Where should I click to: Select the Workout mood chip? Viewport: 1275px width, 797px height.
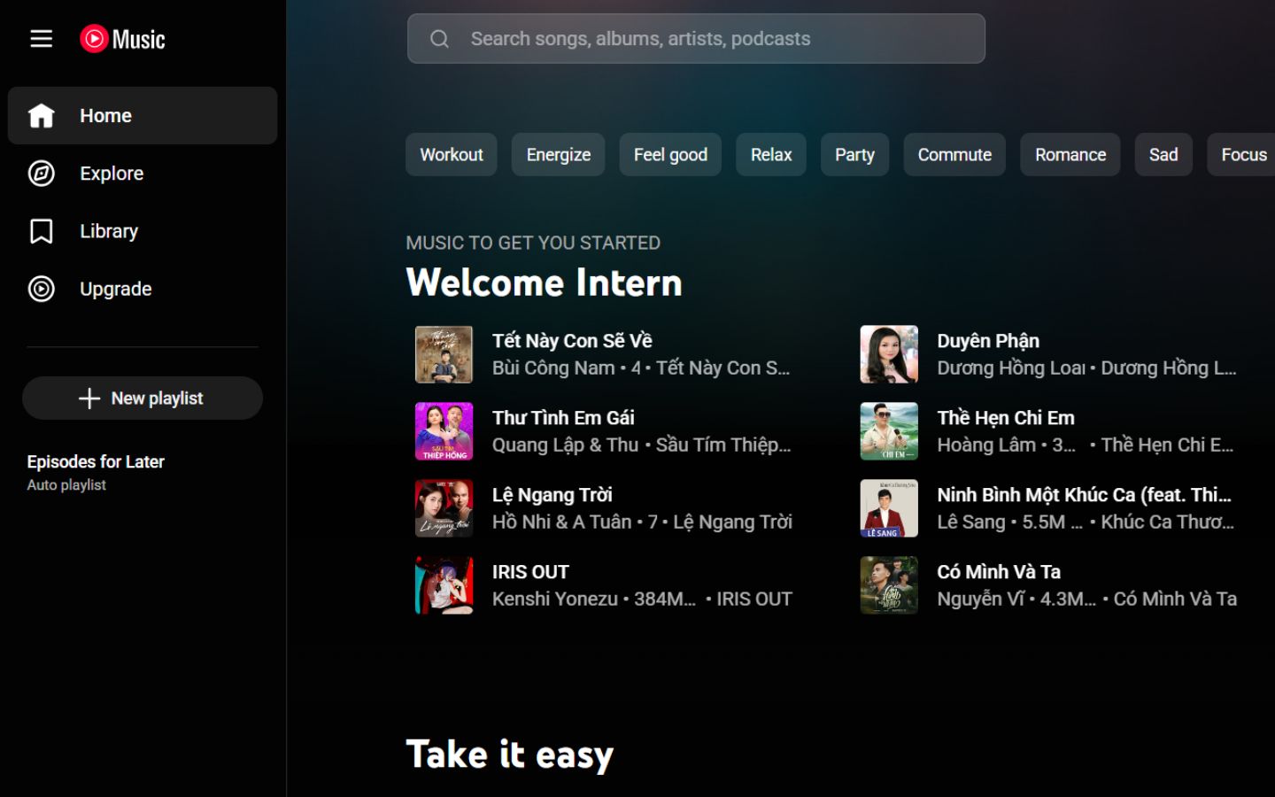click(x=452, y=155)
